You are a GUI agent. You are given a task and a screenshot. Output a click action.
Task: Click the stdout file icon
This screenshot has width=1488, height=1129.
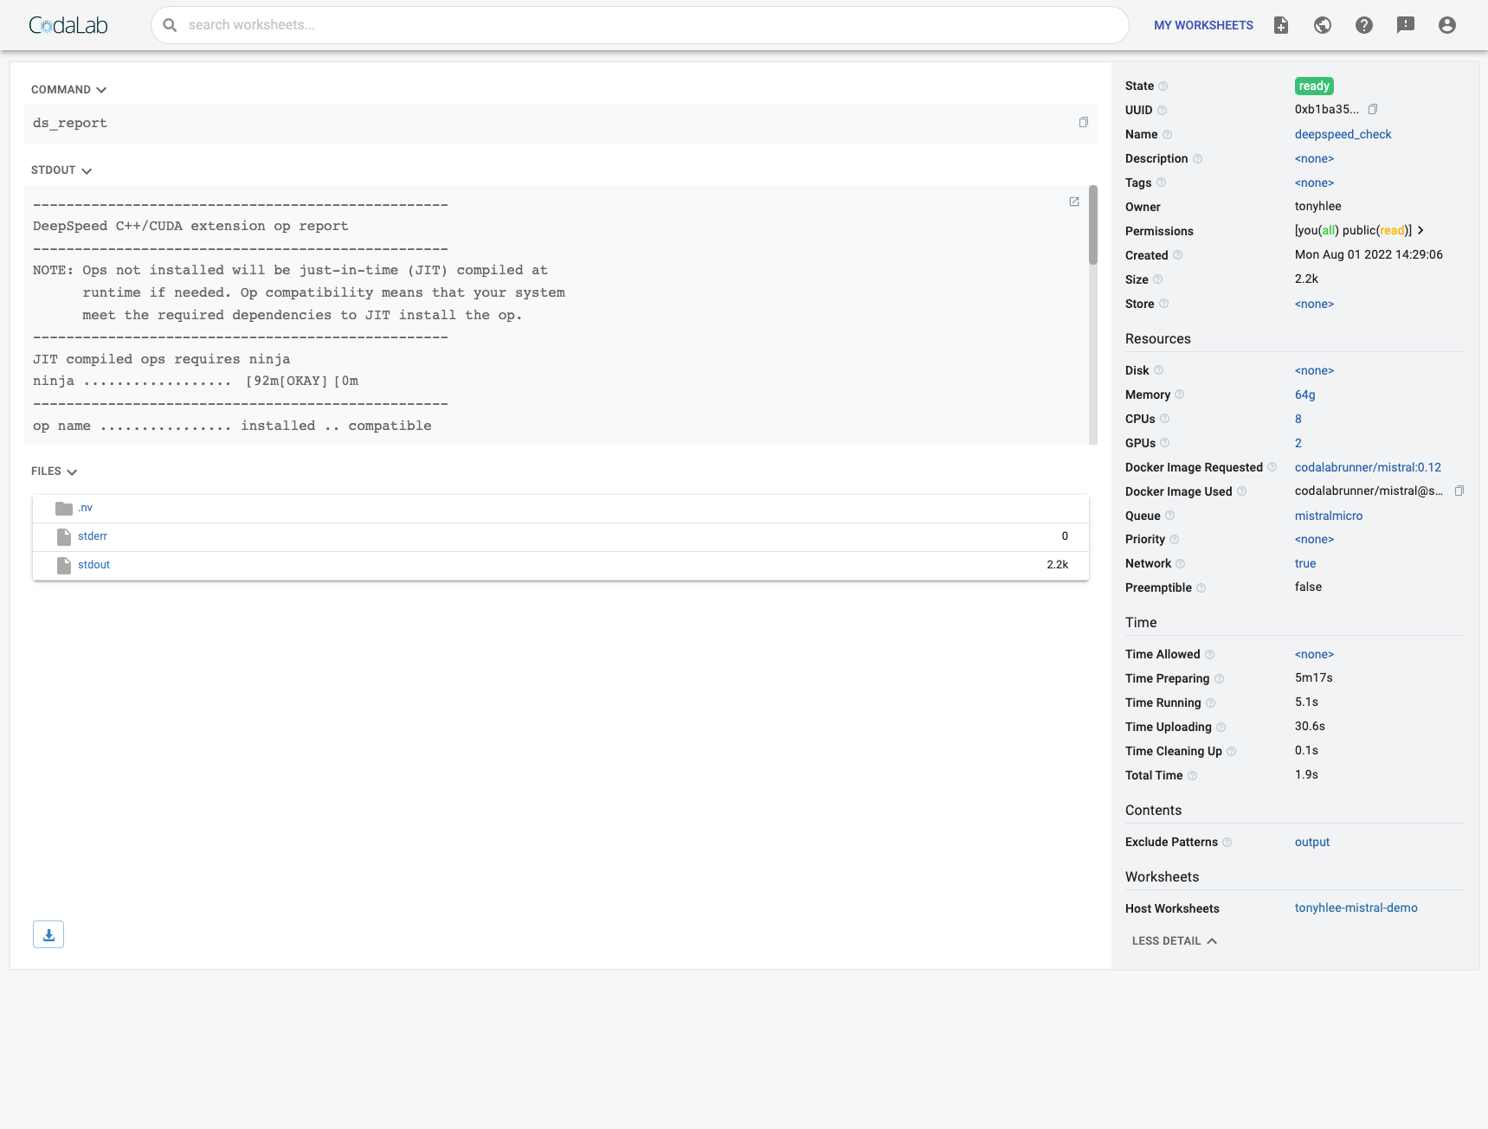[64, 565]
